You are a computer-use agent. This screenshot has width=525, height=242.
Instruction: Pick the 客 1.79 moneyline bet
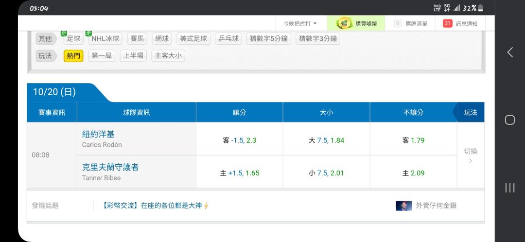pos(414,140)
